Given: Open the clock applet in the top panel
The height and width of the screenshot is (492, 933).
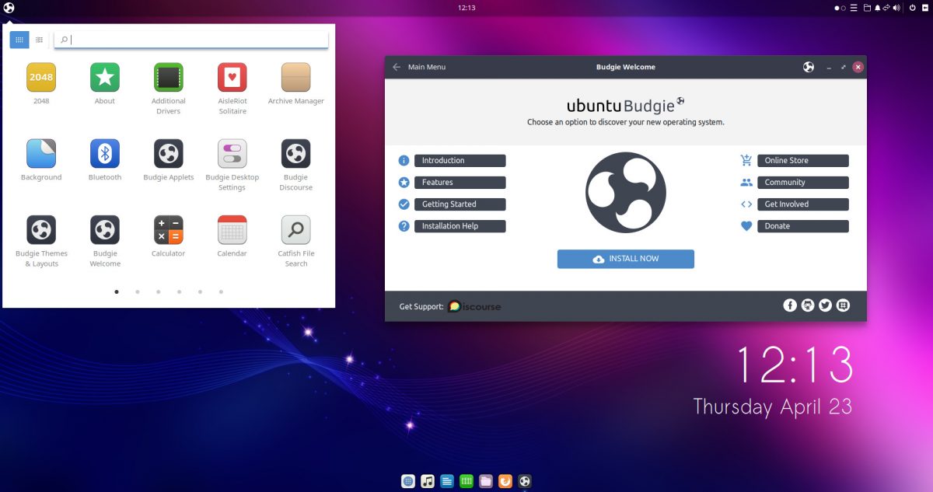Looking at the screenshot, I should (466, 7).
